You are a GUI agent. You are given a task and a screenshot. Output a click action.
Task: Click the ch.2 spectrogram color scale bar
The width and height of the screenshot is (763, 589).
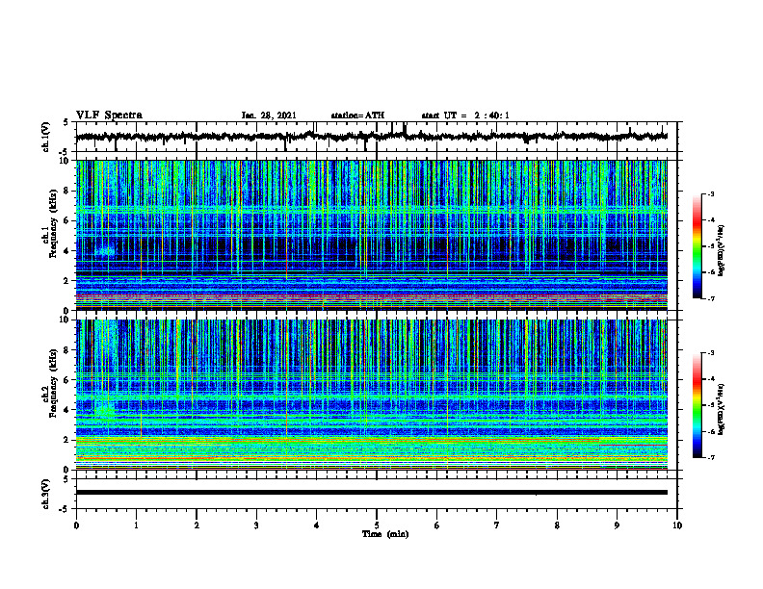click(x=697, y=405)
